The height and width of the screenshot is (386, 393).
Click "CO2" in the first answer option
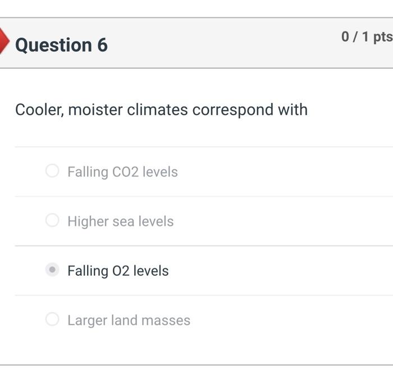(x=125, y=172)
